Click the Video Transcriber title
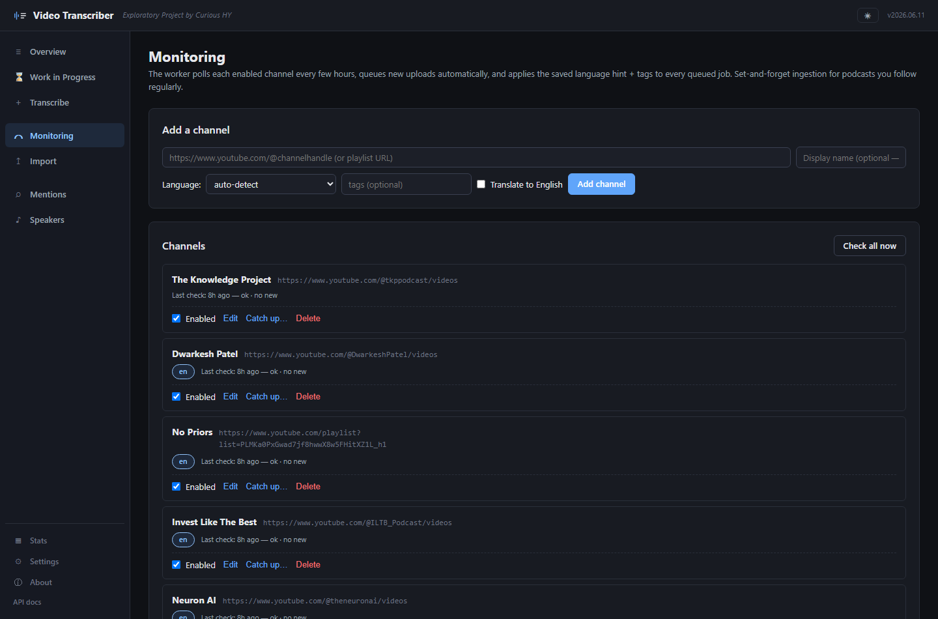 coord(73,16)
